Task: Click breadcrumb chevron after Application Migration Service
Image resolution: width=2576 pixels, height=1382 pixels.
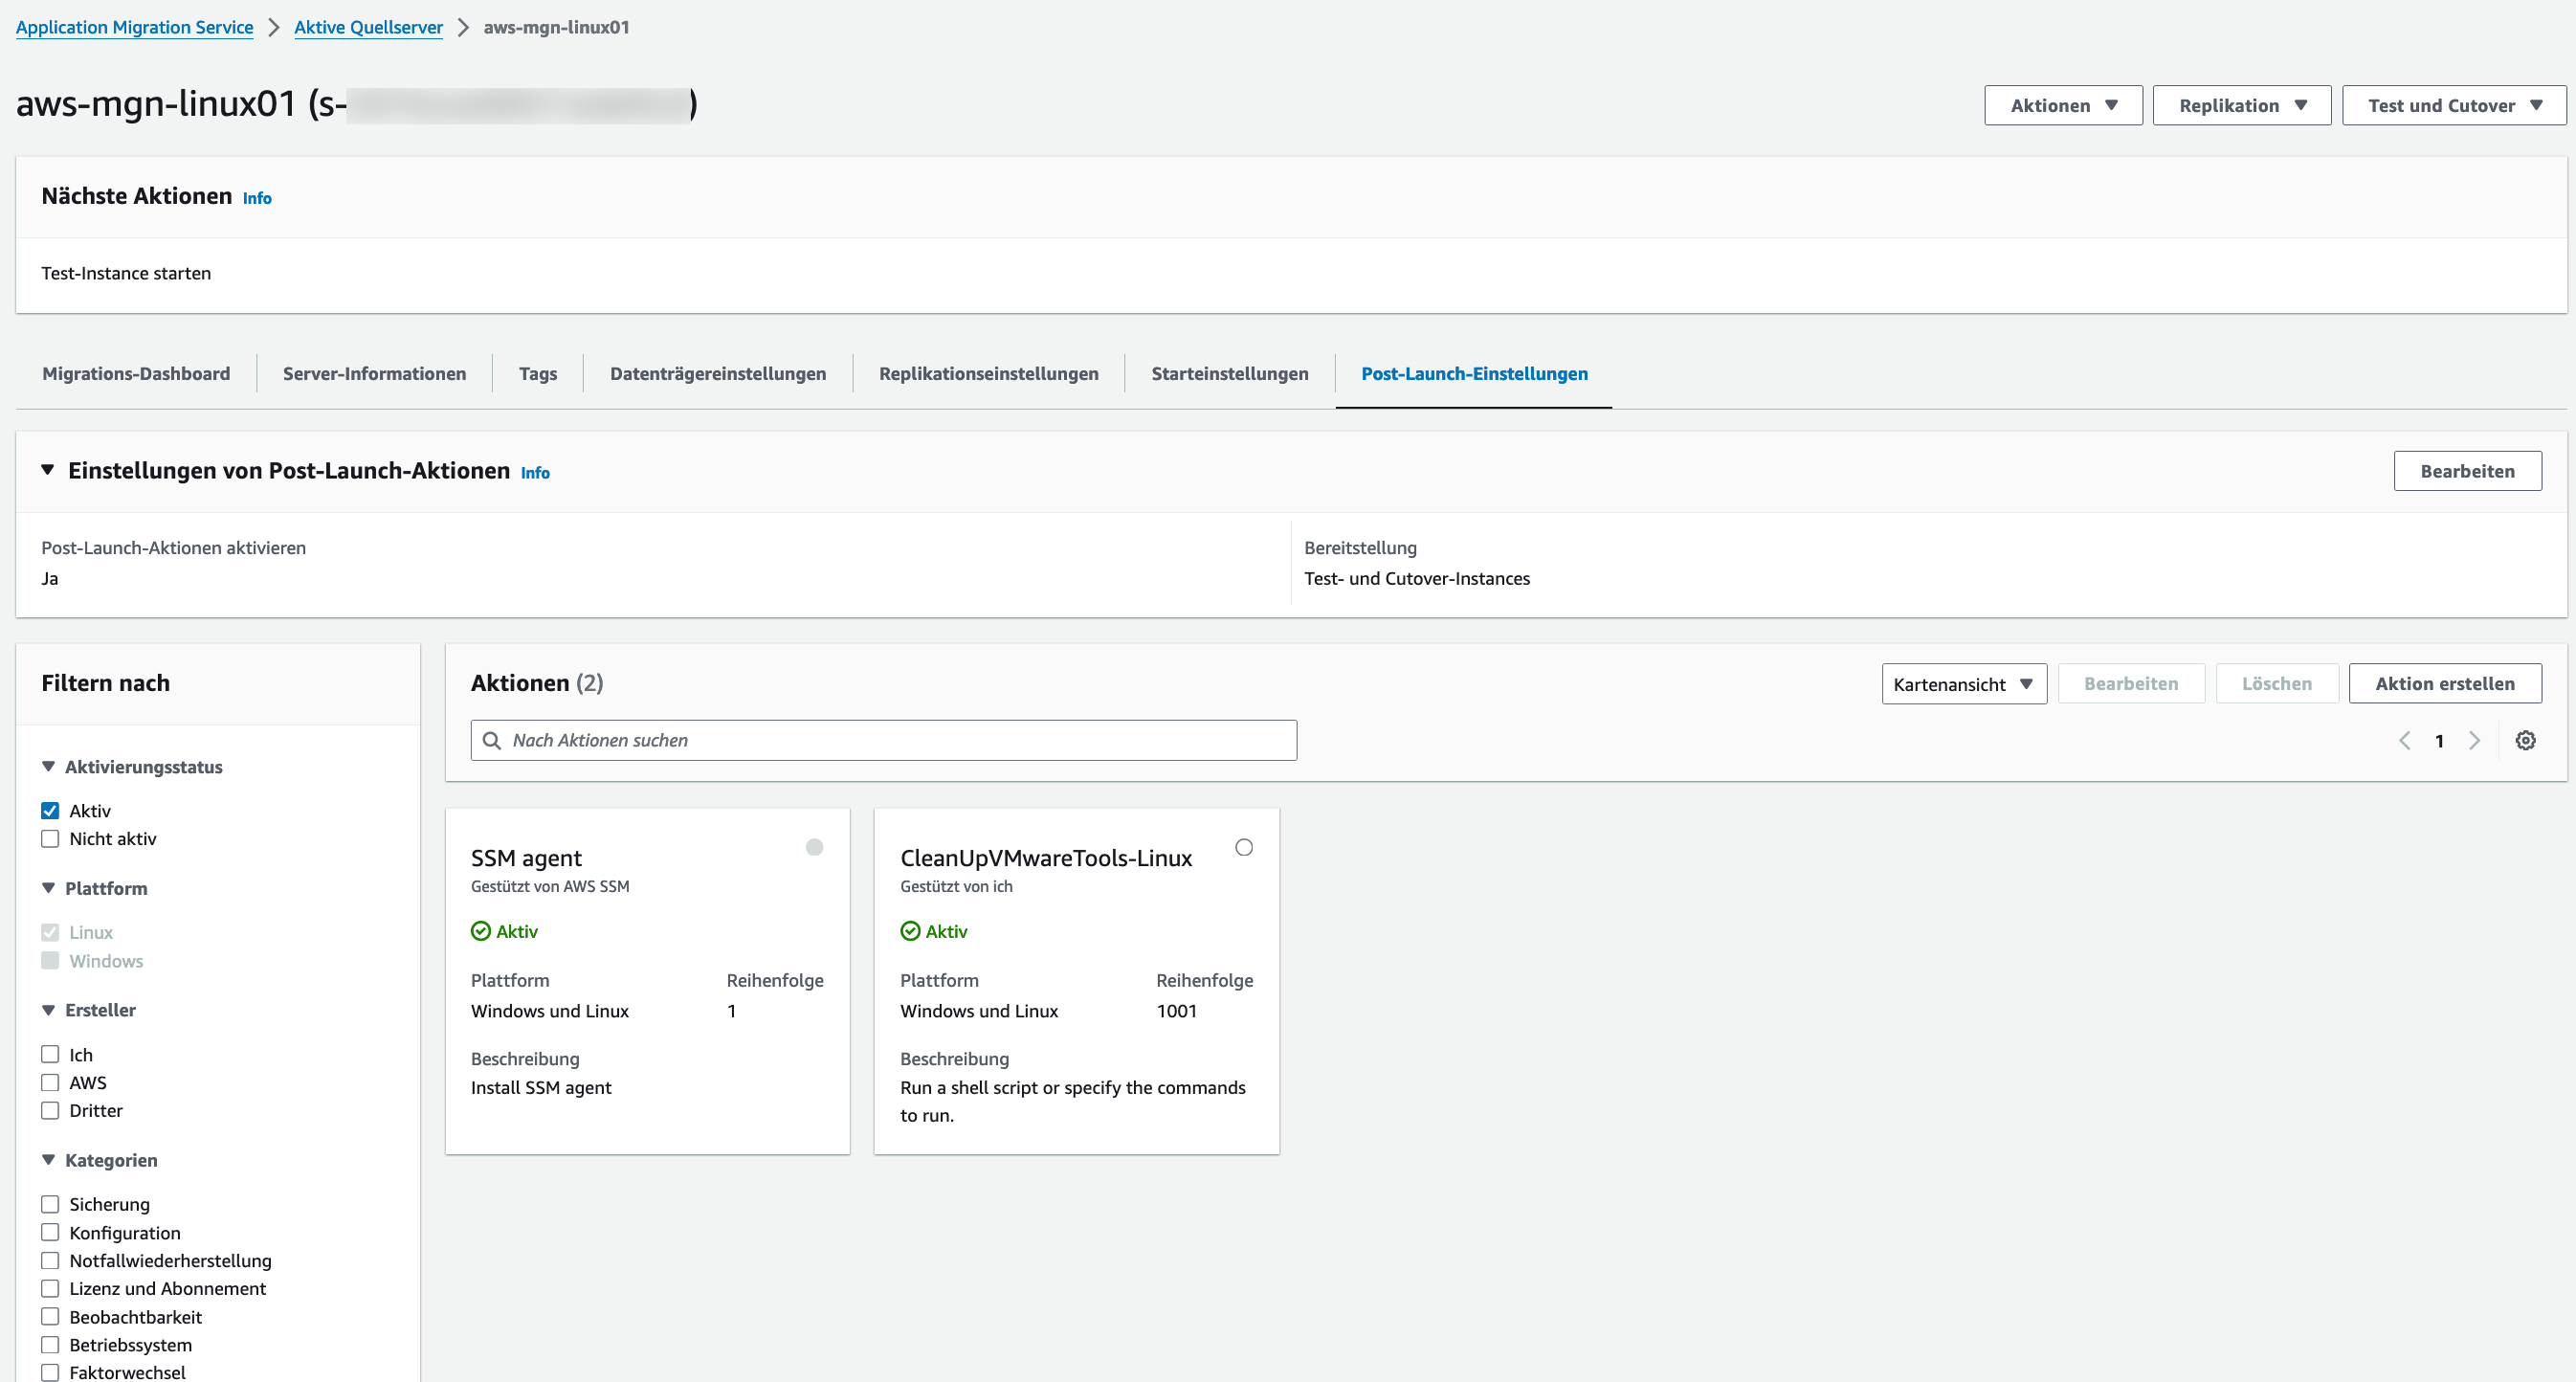Action: coord(274,27)
